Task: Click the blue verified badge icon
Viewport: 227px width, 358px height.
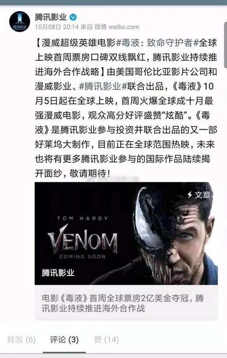Action: point(73,17)
